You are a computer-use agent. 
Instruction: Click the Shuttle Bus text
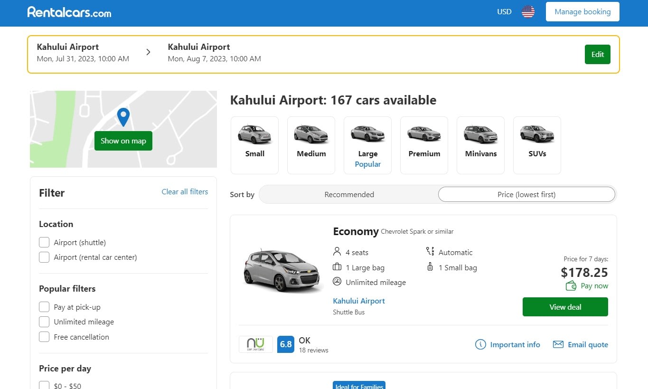(349, 312)
